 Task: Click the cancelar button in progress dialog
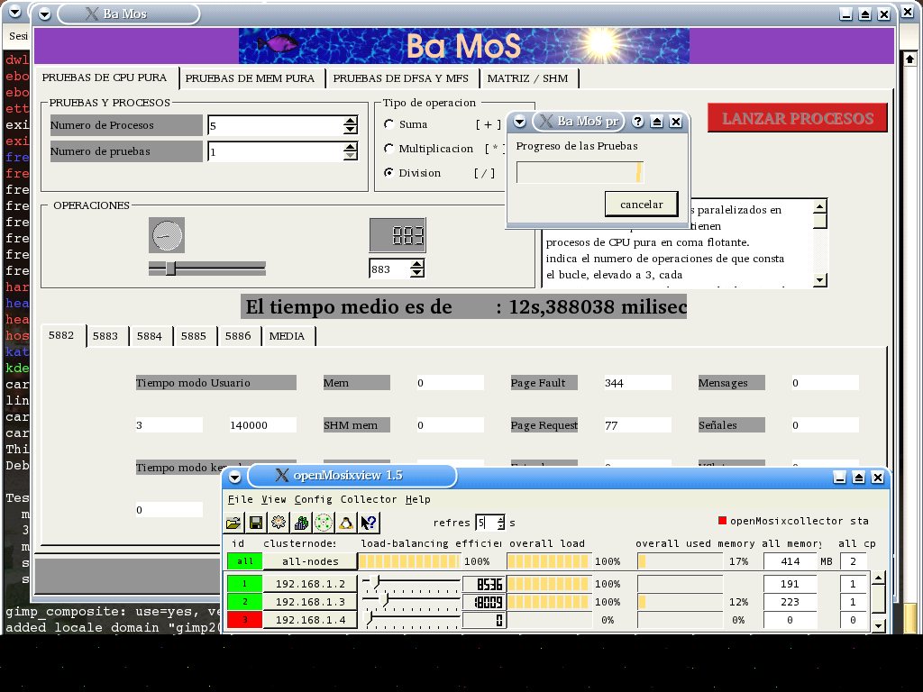click(x=641, y=205)
